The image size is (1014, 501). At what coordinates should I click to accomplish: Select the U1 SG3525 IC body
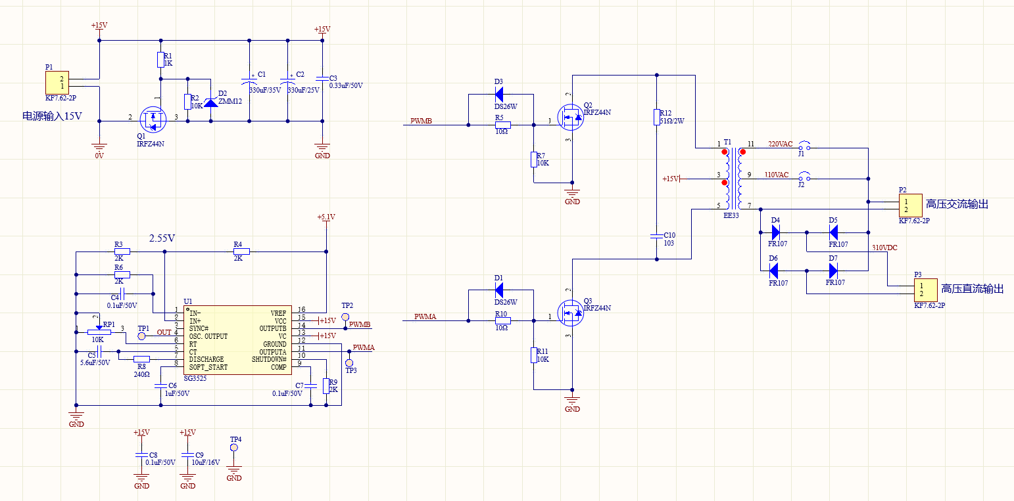[x=236, y=340]
